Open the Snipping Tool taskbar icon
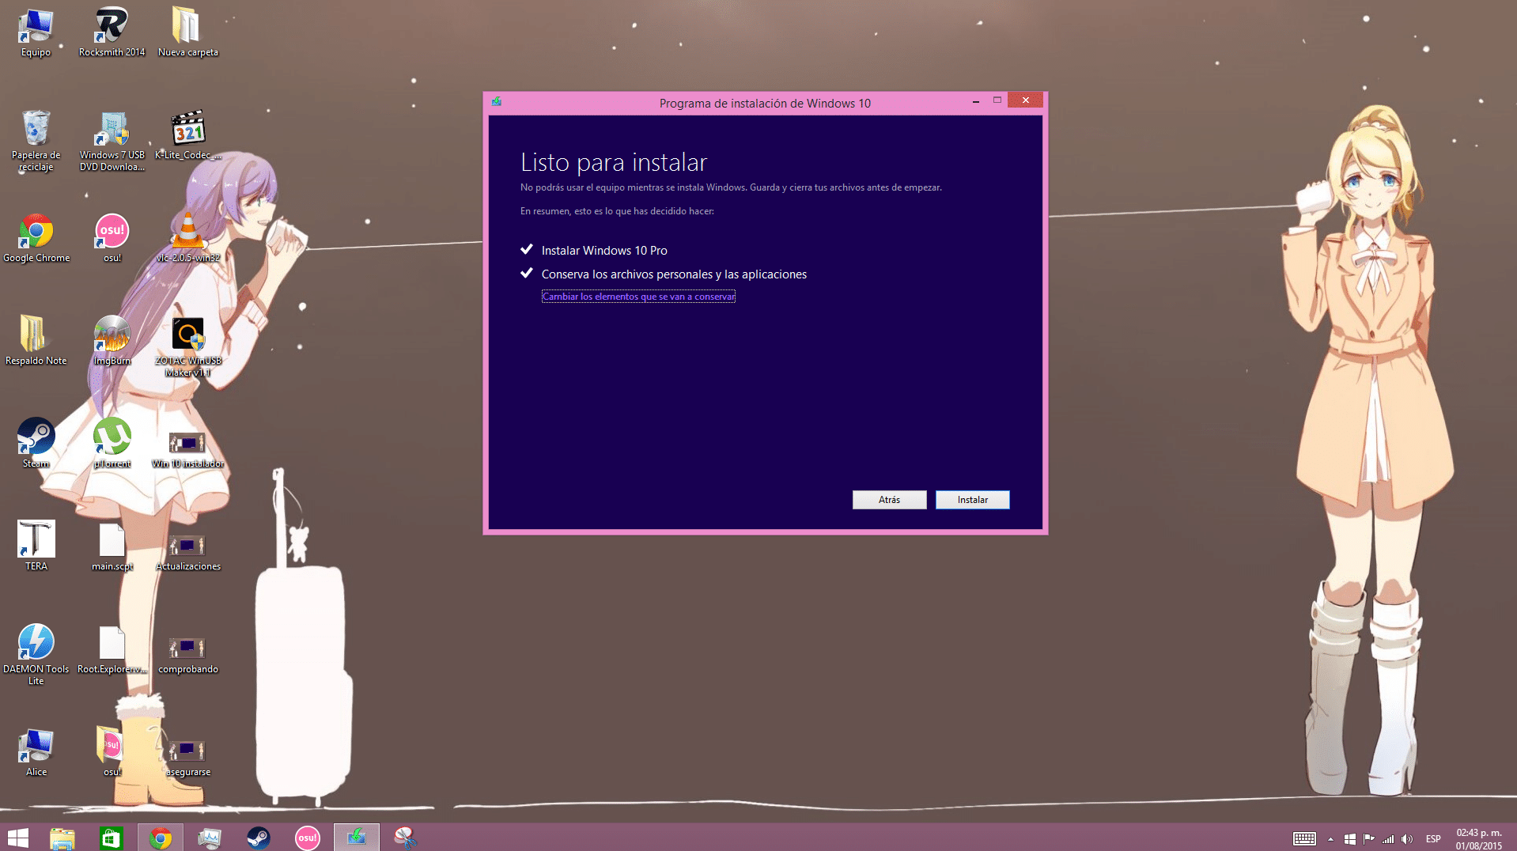1517x851 pixels. (x=405, y=838)
